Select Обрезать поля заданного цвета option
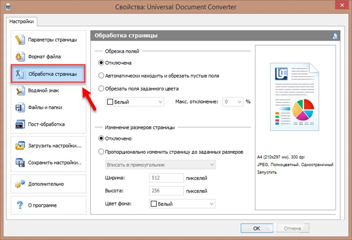This screenshot has width=352, height=240. (138, 88)
